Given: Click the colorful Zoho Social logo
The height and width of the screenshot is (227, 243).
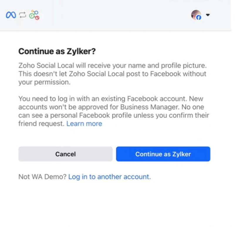Looking at the screenshot, I should pyautogui.click(x=34, y=15).
